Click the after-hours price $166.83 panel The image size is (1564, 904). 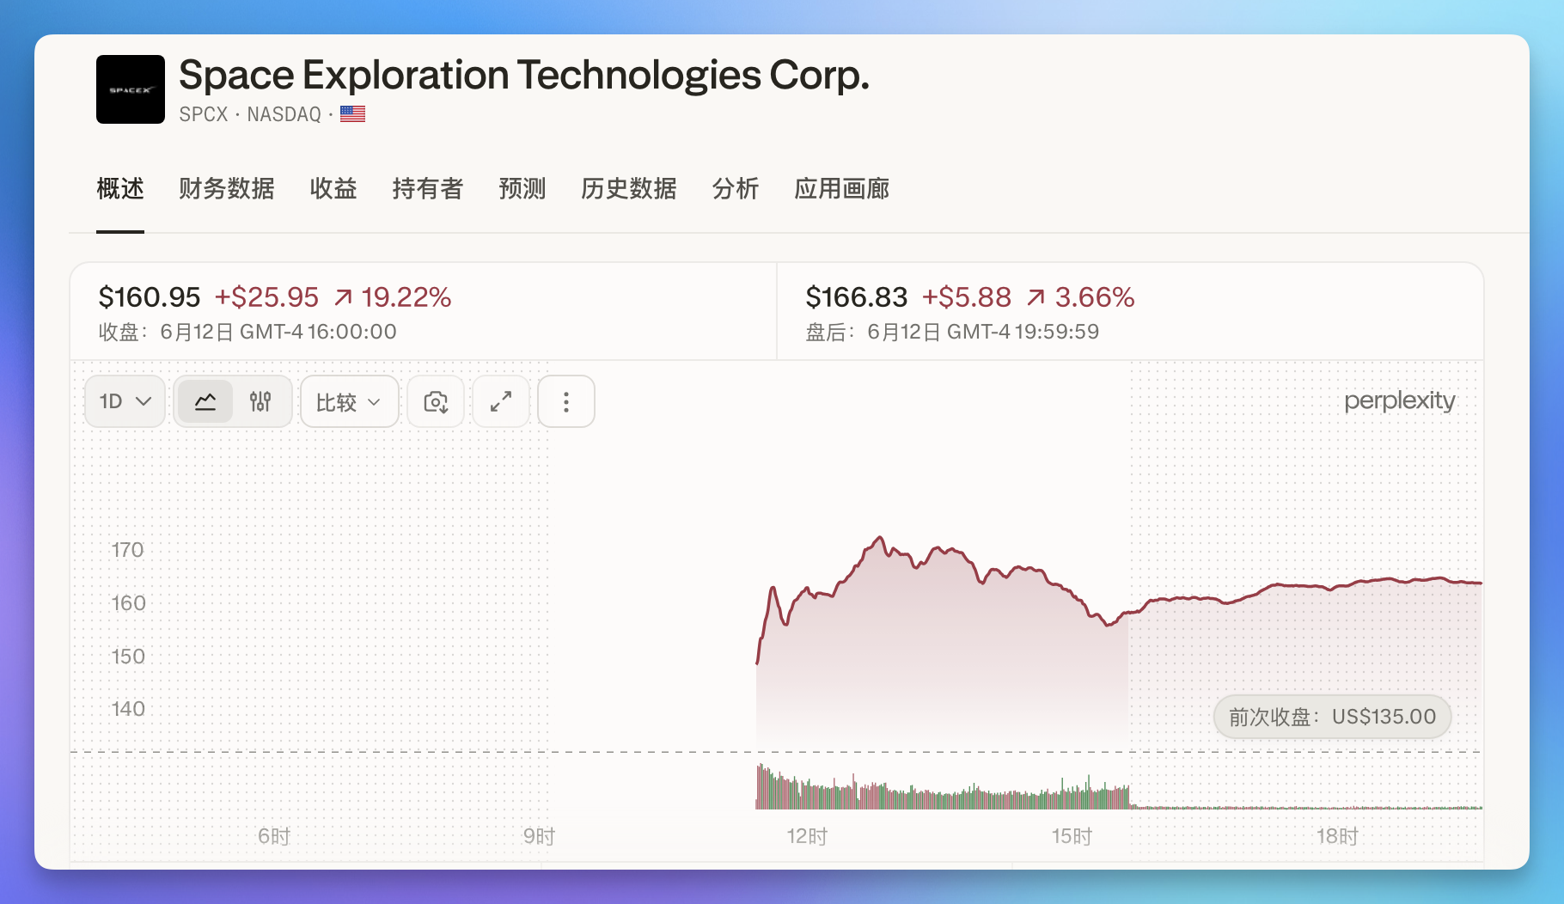point(1130,312)
